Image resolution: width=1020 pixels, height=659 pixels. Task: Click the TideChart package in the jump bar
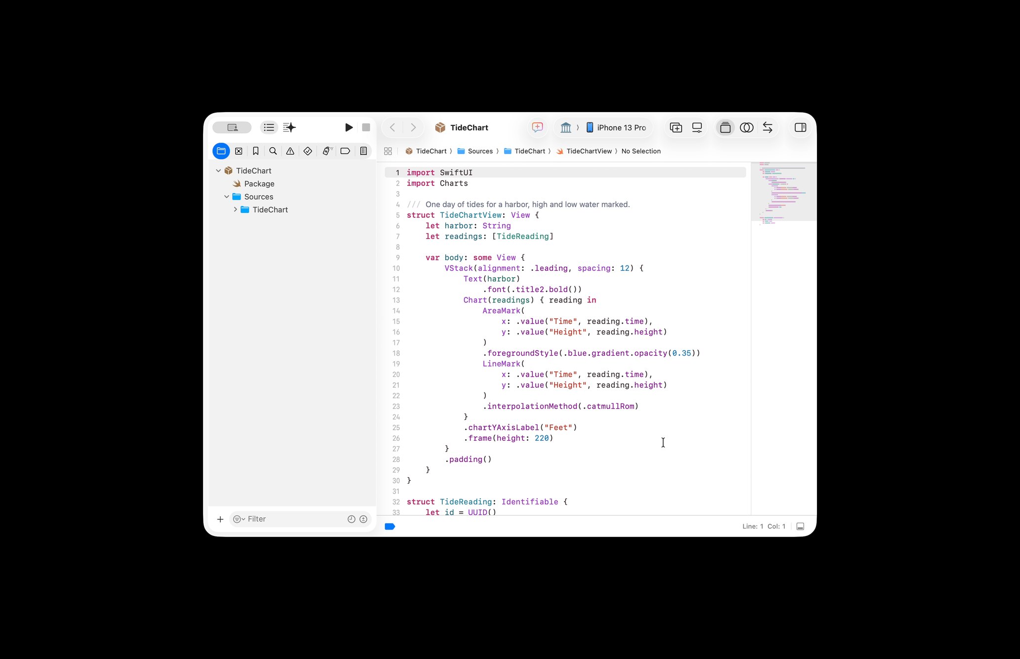pos(425,151)
